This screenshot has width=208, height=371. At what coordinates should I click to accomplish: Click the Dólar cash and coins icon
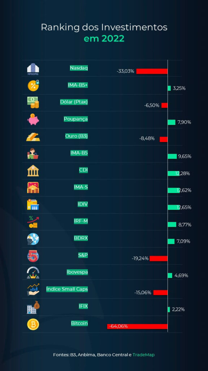pyautogui.click(x=33, y=103)
